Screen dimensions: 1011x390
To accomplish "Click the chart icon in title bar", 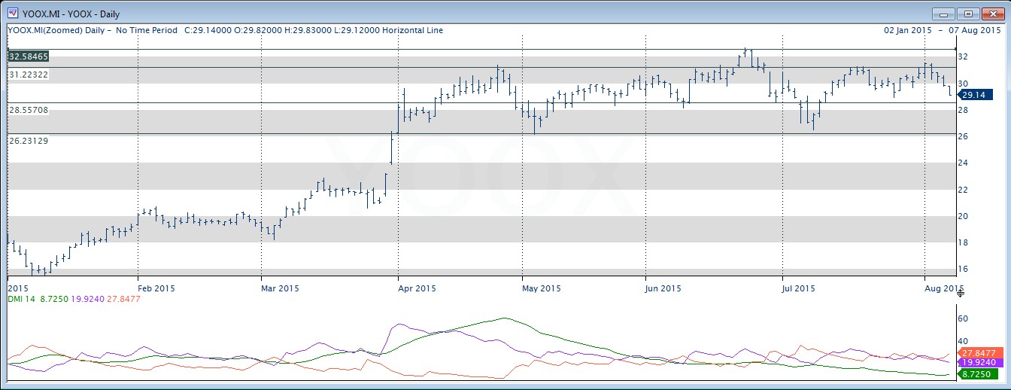I will coord(12,14).
